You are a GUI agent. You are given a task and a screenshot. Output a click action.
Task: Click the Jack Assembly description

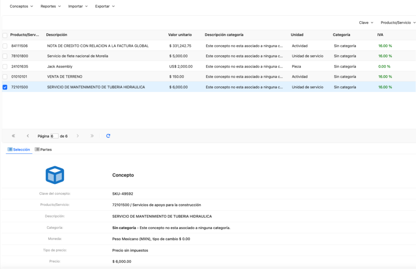(x=60, y=66)
